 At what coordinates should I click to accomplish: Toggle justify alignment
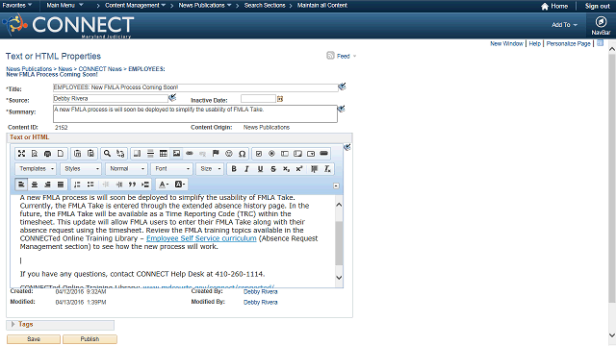(61, 185)
